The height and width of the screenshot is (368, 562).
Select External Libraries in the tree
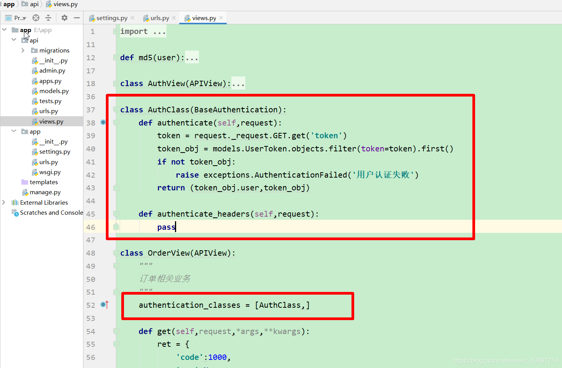click(x=44, y=203)
